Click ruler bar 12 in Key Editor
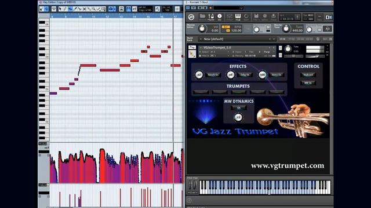Screen dimensions: 371x208 click(x=107, y=17)
